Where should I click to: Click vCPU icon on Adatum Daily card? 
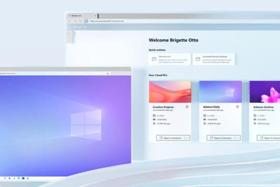click(205, 116)
